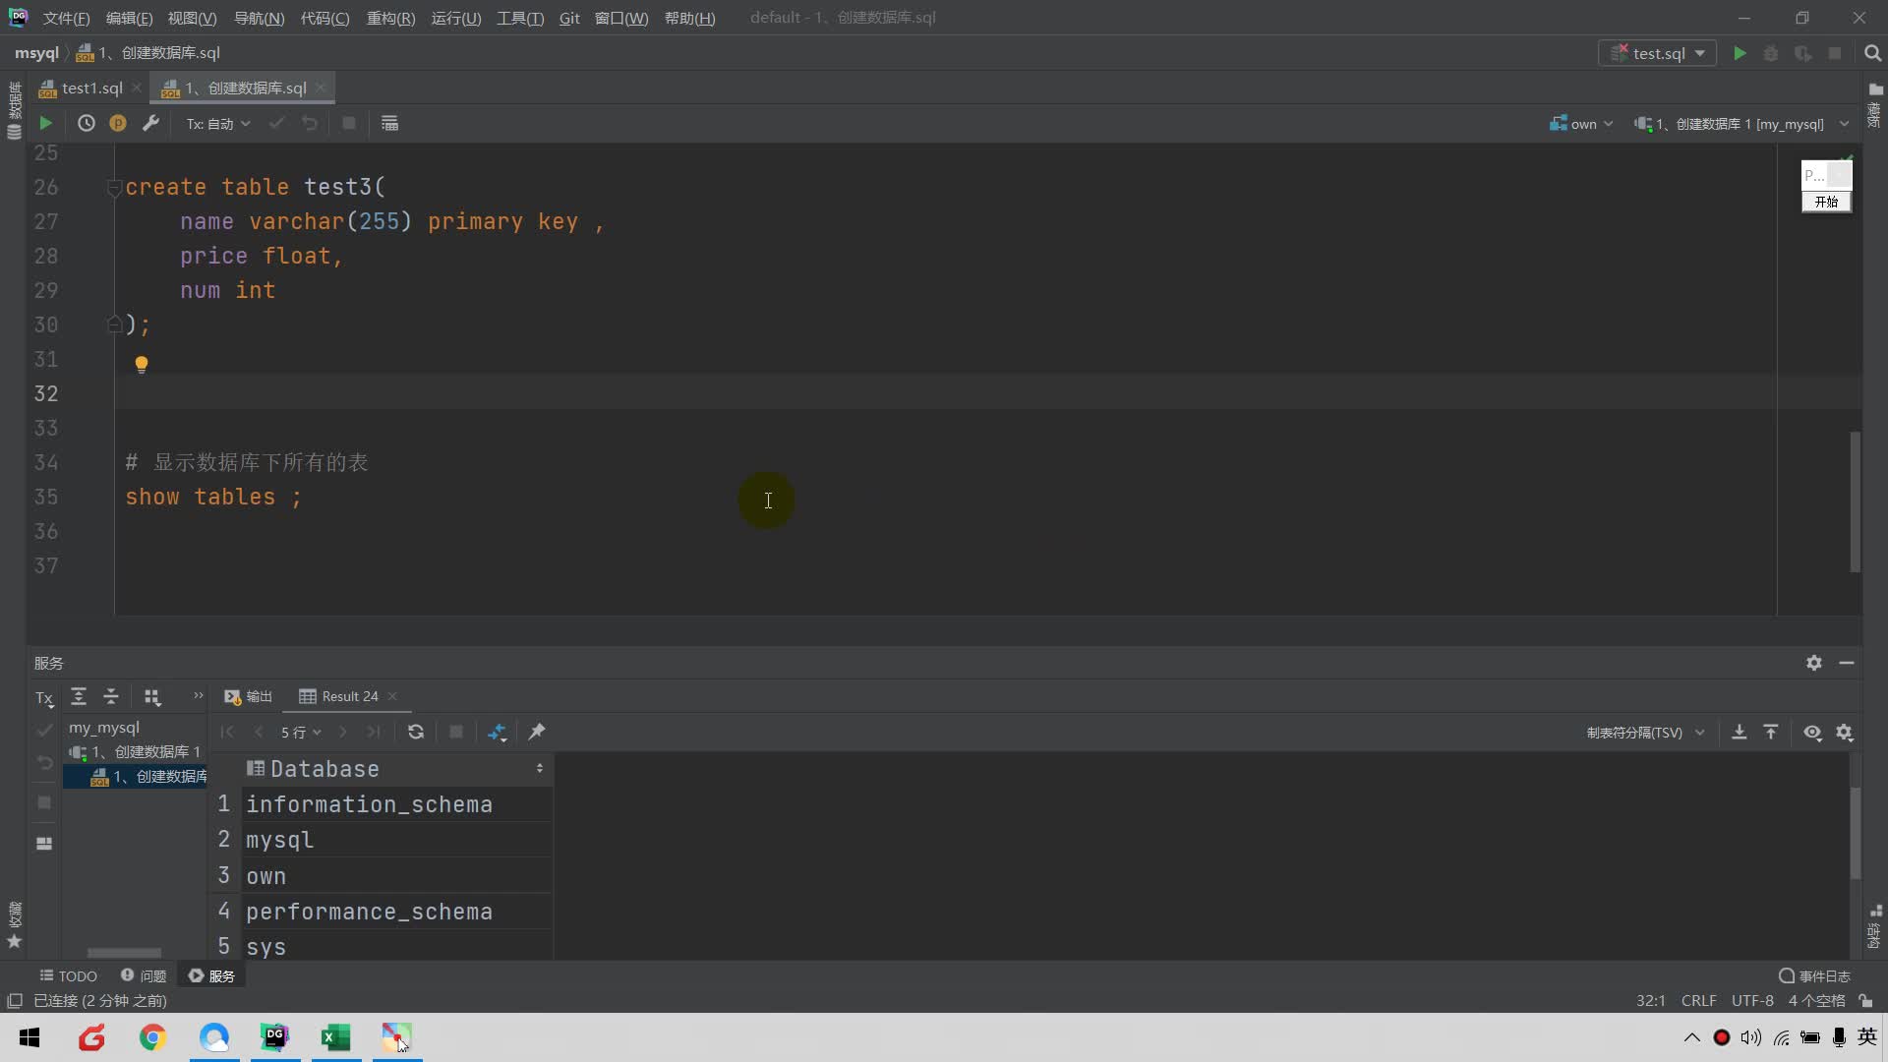The image size is (1888, 1062).
Task: Toggle the eye view-as option
Action: coord(1812,732)
